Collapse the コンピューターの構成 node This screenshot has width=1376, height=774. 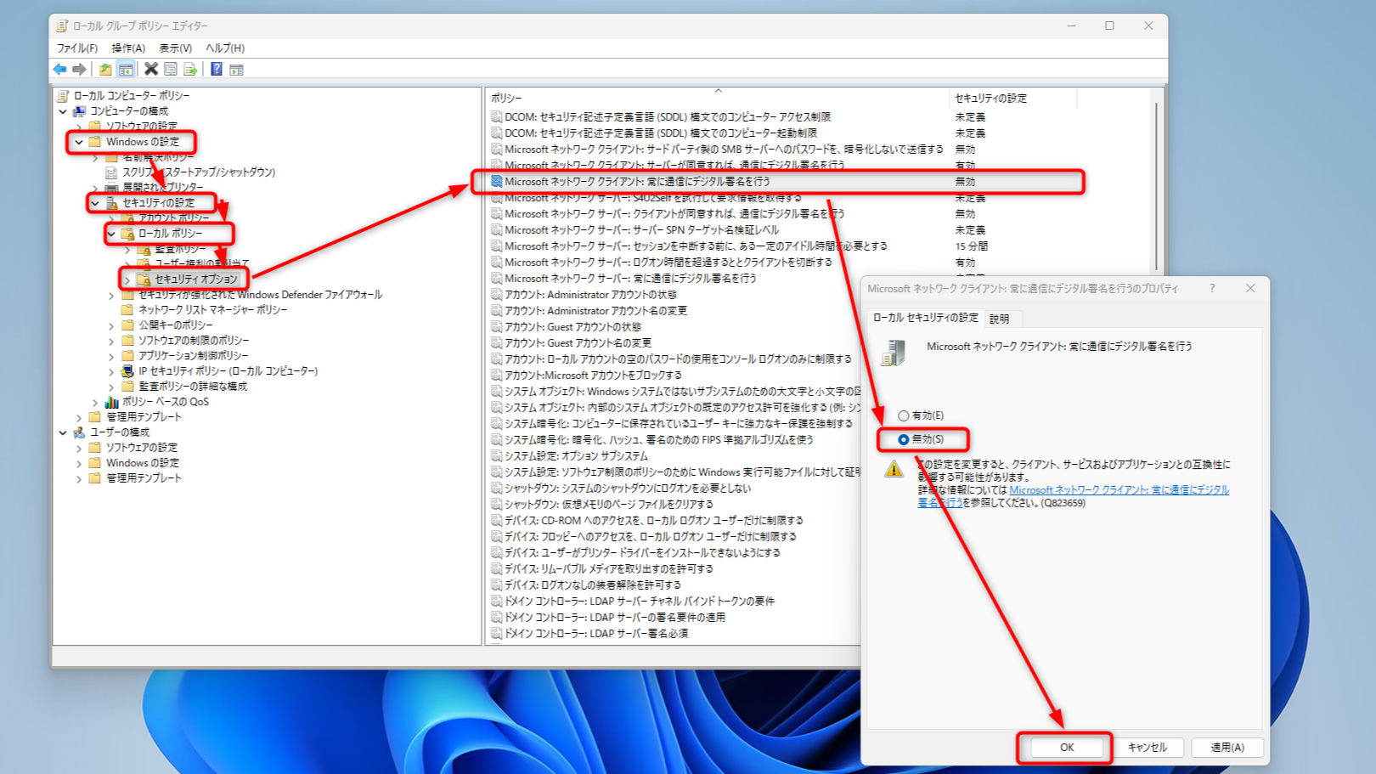click(63, 111)
